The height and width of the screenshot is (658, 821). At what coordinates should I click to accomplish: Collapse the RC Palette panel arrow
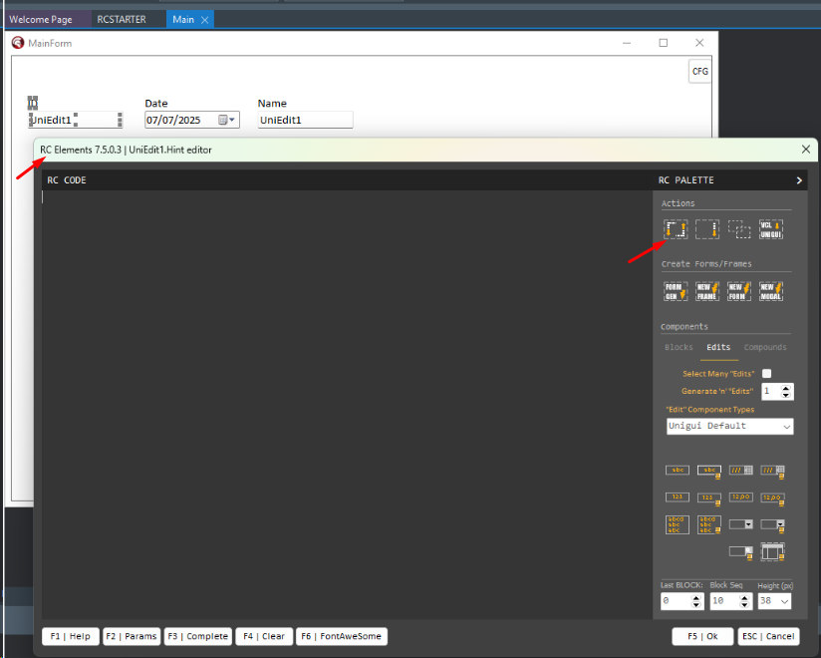798,180
